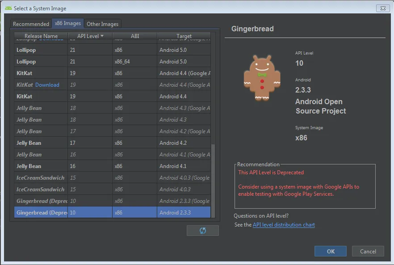Click the Target column header
This screenshot has height=265, width=394.
[184, 36]
